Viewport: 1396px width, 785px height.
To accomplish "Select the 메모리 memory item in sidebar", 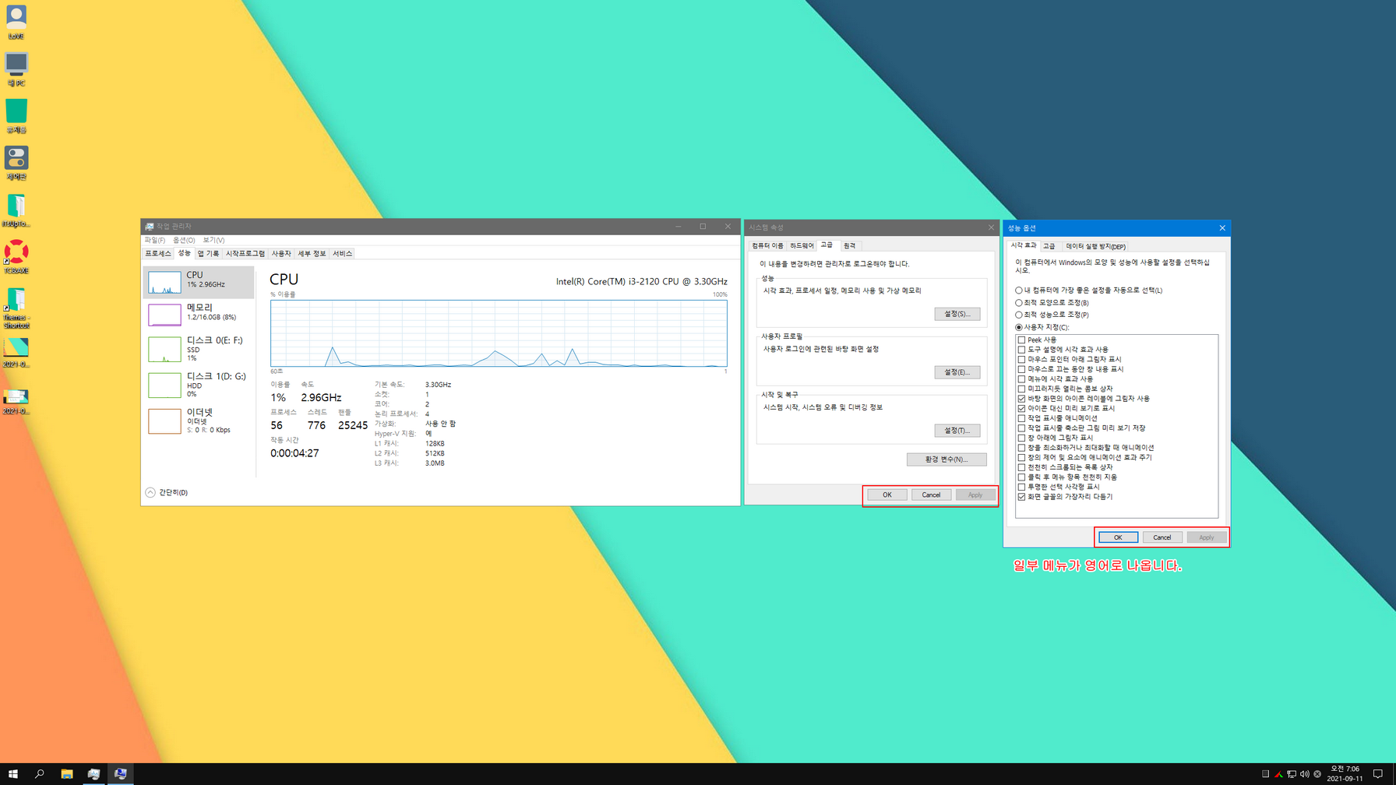I will [199, 314].
